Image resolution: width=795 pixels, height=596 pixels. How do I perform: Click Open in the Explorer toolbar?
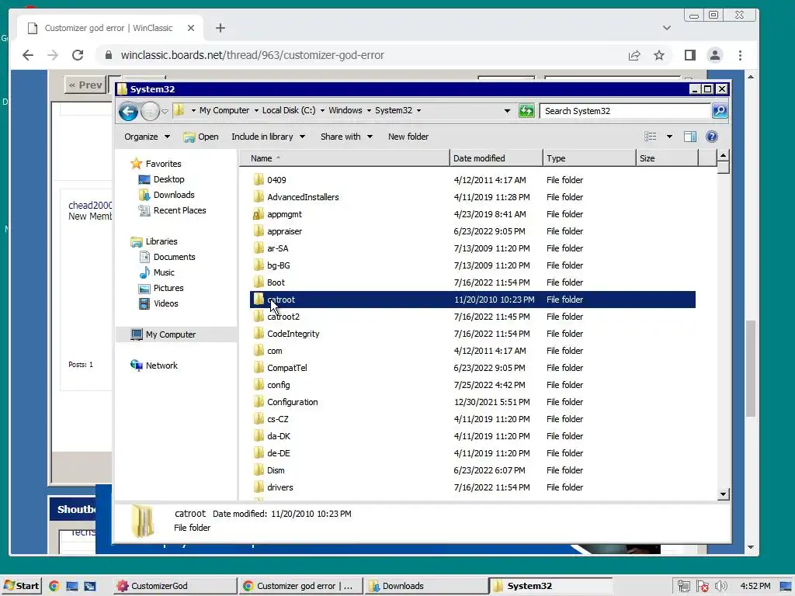coord(201,137)
